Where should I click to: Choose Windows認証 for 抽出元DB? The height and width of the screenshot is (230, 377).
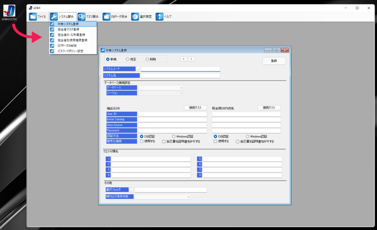pos(174,136)
